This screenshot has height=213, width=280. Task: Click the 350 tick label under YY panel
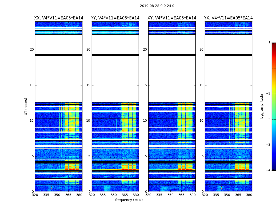(114, 195)
